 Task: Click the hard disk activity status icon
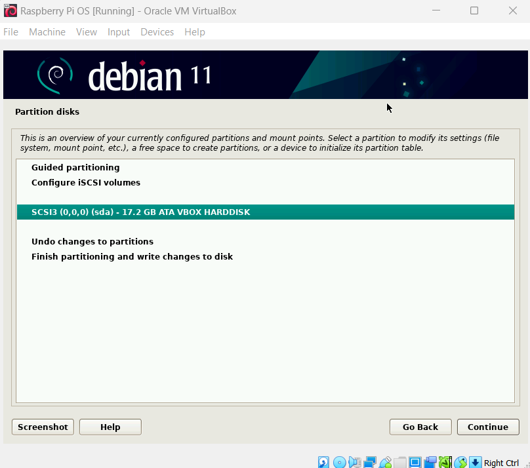324,462
